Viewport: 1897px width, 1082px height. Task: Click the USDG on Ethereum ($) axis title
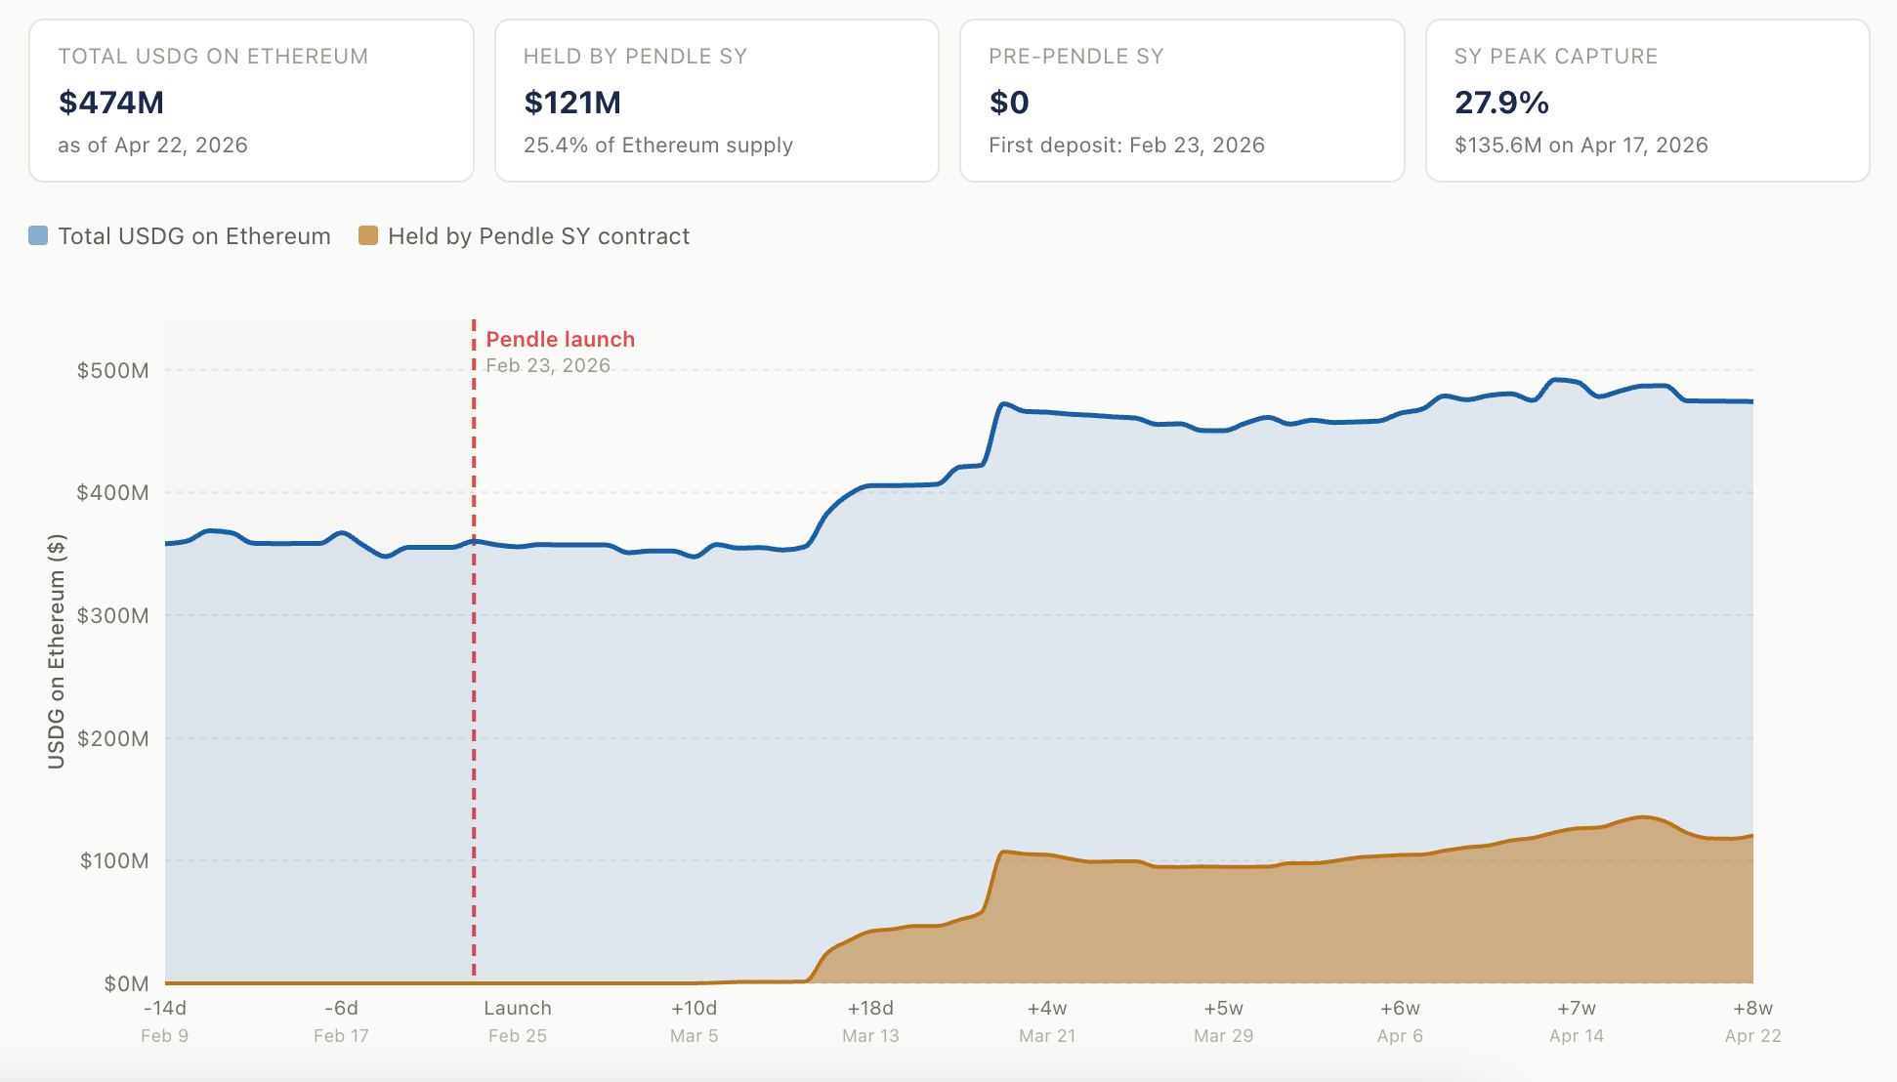tap(57, 651)
